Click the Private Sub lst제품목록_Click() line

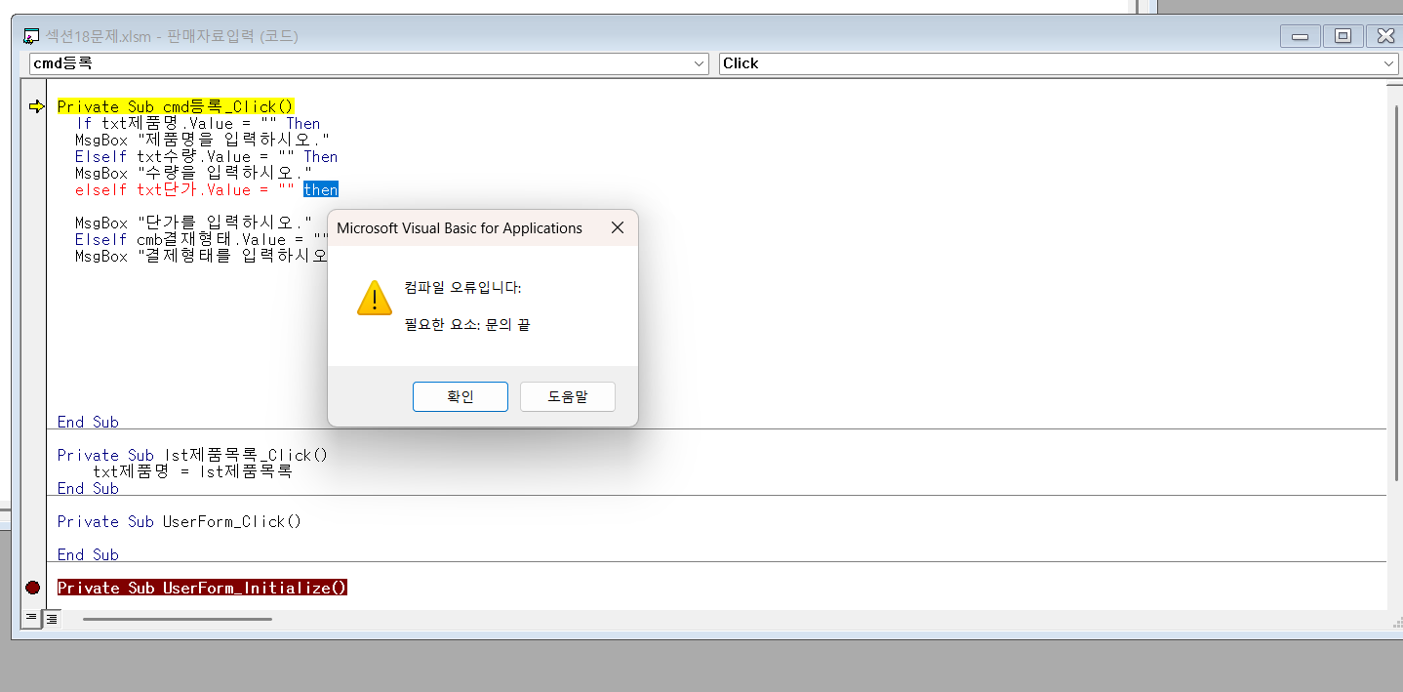pyautogui.click(x=192, y=455)
